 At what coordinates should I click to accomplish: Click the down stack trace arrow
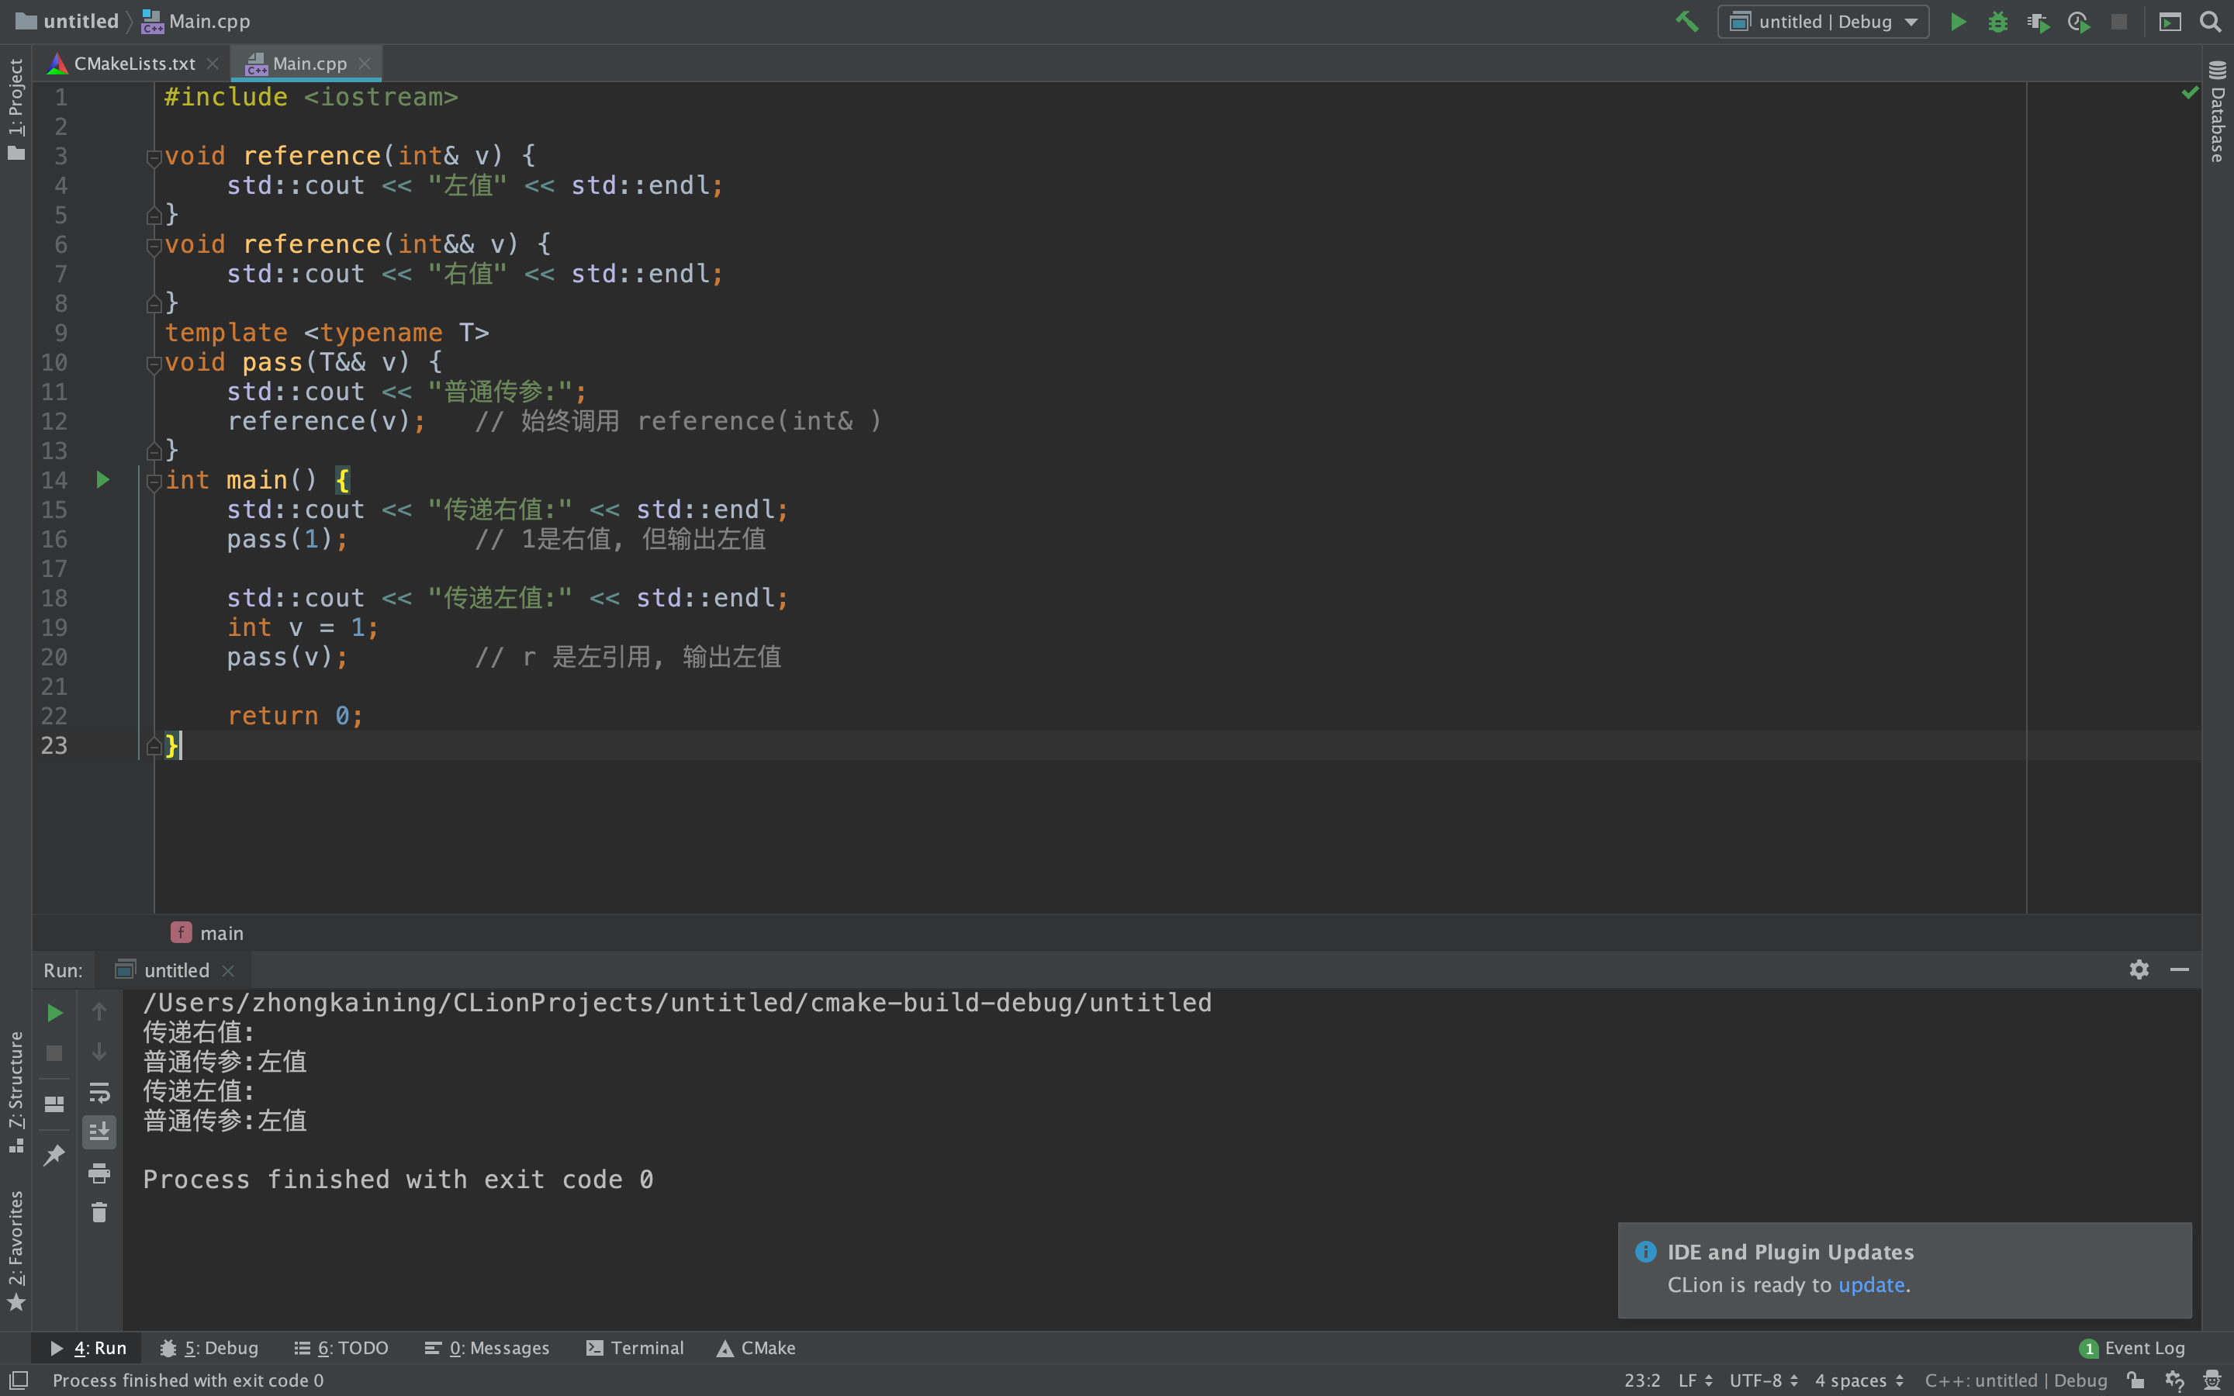pos(99,1052)
